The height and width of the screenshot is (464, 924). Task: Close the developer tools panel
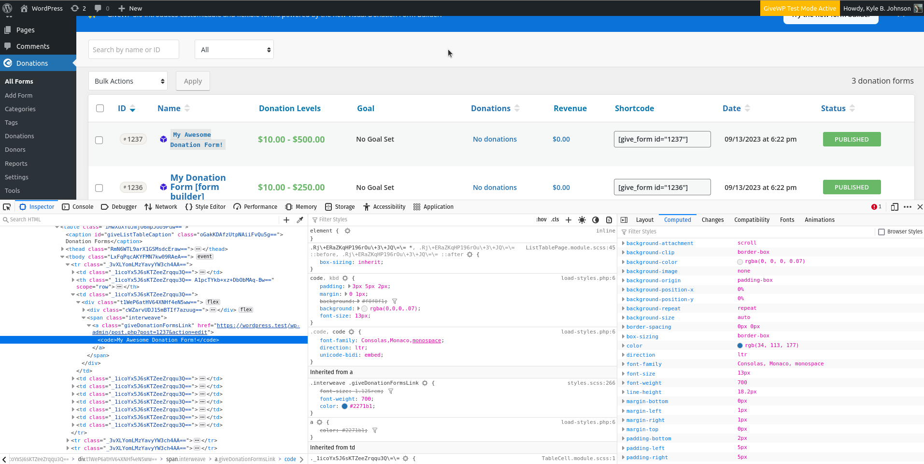pyautogui.click(x=920, y=207)
